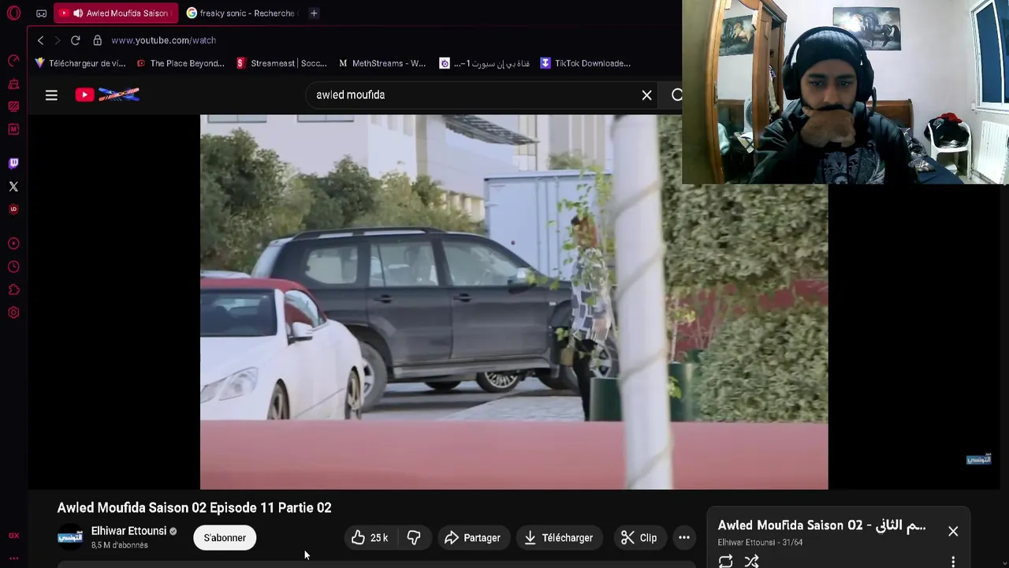
Task: Open a new tab with plus button
Action: [x=314, y=13]
